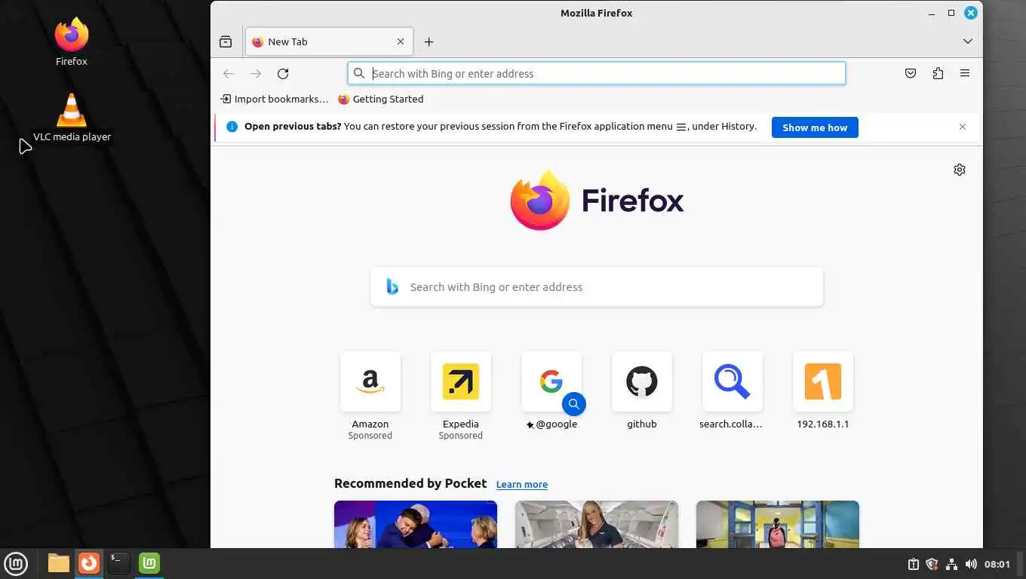This screenshot has width=1026, height=579.
Task: Click the Bing logo in the search box
Action: 392,286
